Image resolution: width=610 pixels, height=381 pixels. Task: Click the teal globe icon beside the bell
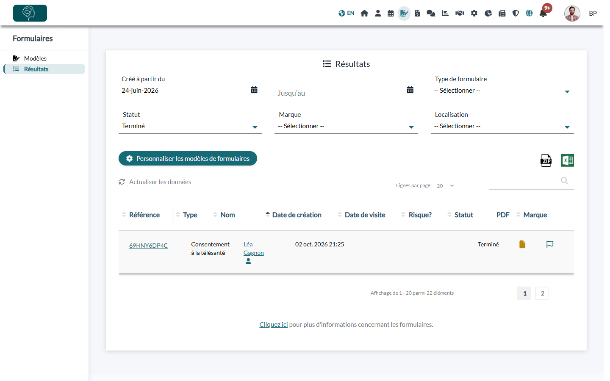[529, 13]
